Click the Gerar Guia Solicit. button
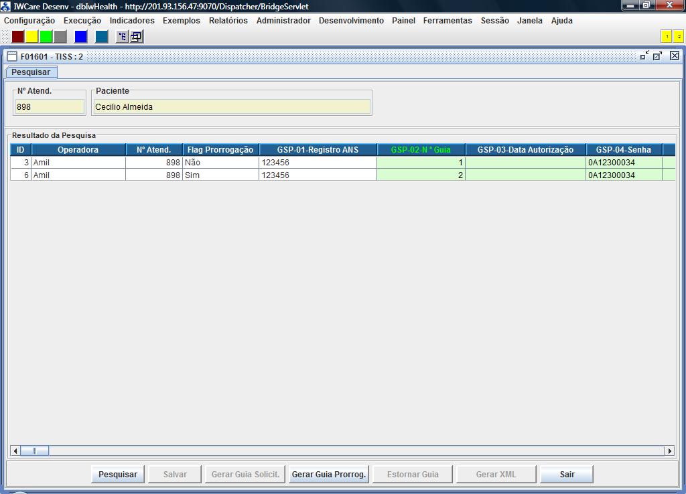The width and height of the screenshot is (686, 494). click(245, 475)
